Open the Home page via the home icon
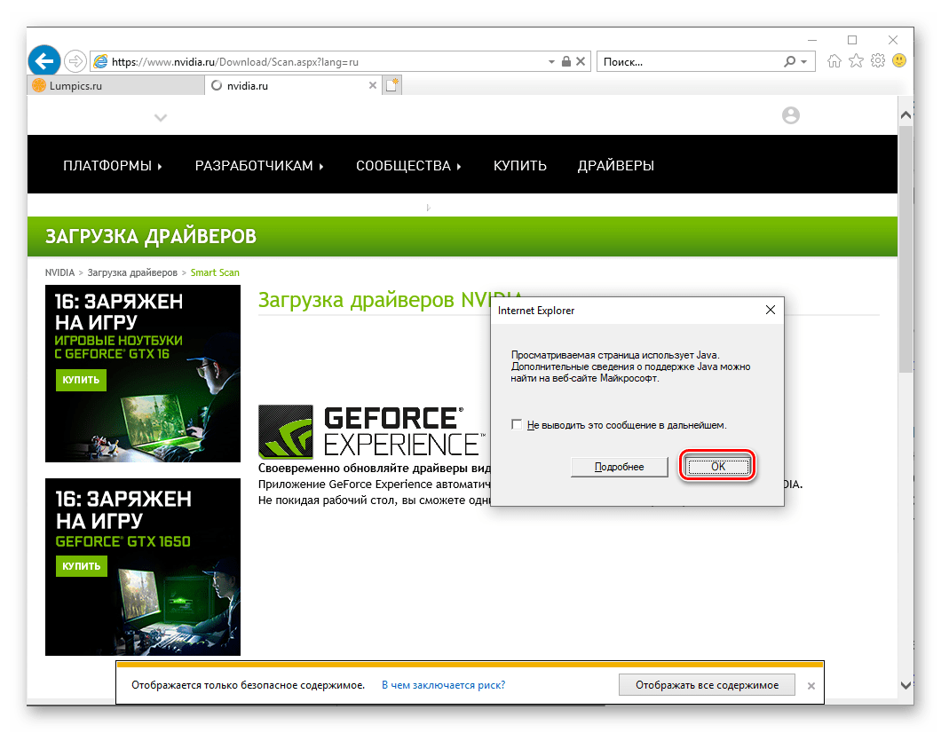 834,61
